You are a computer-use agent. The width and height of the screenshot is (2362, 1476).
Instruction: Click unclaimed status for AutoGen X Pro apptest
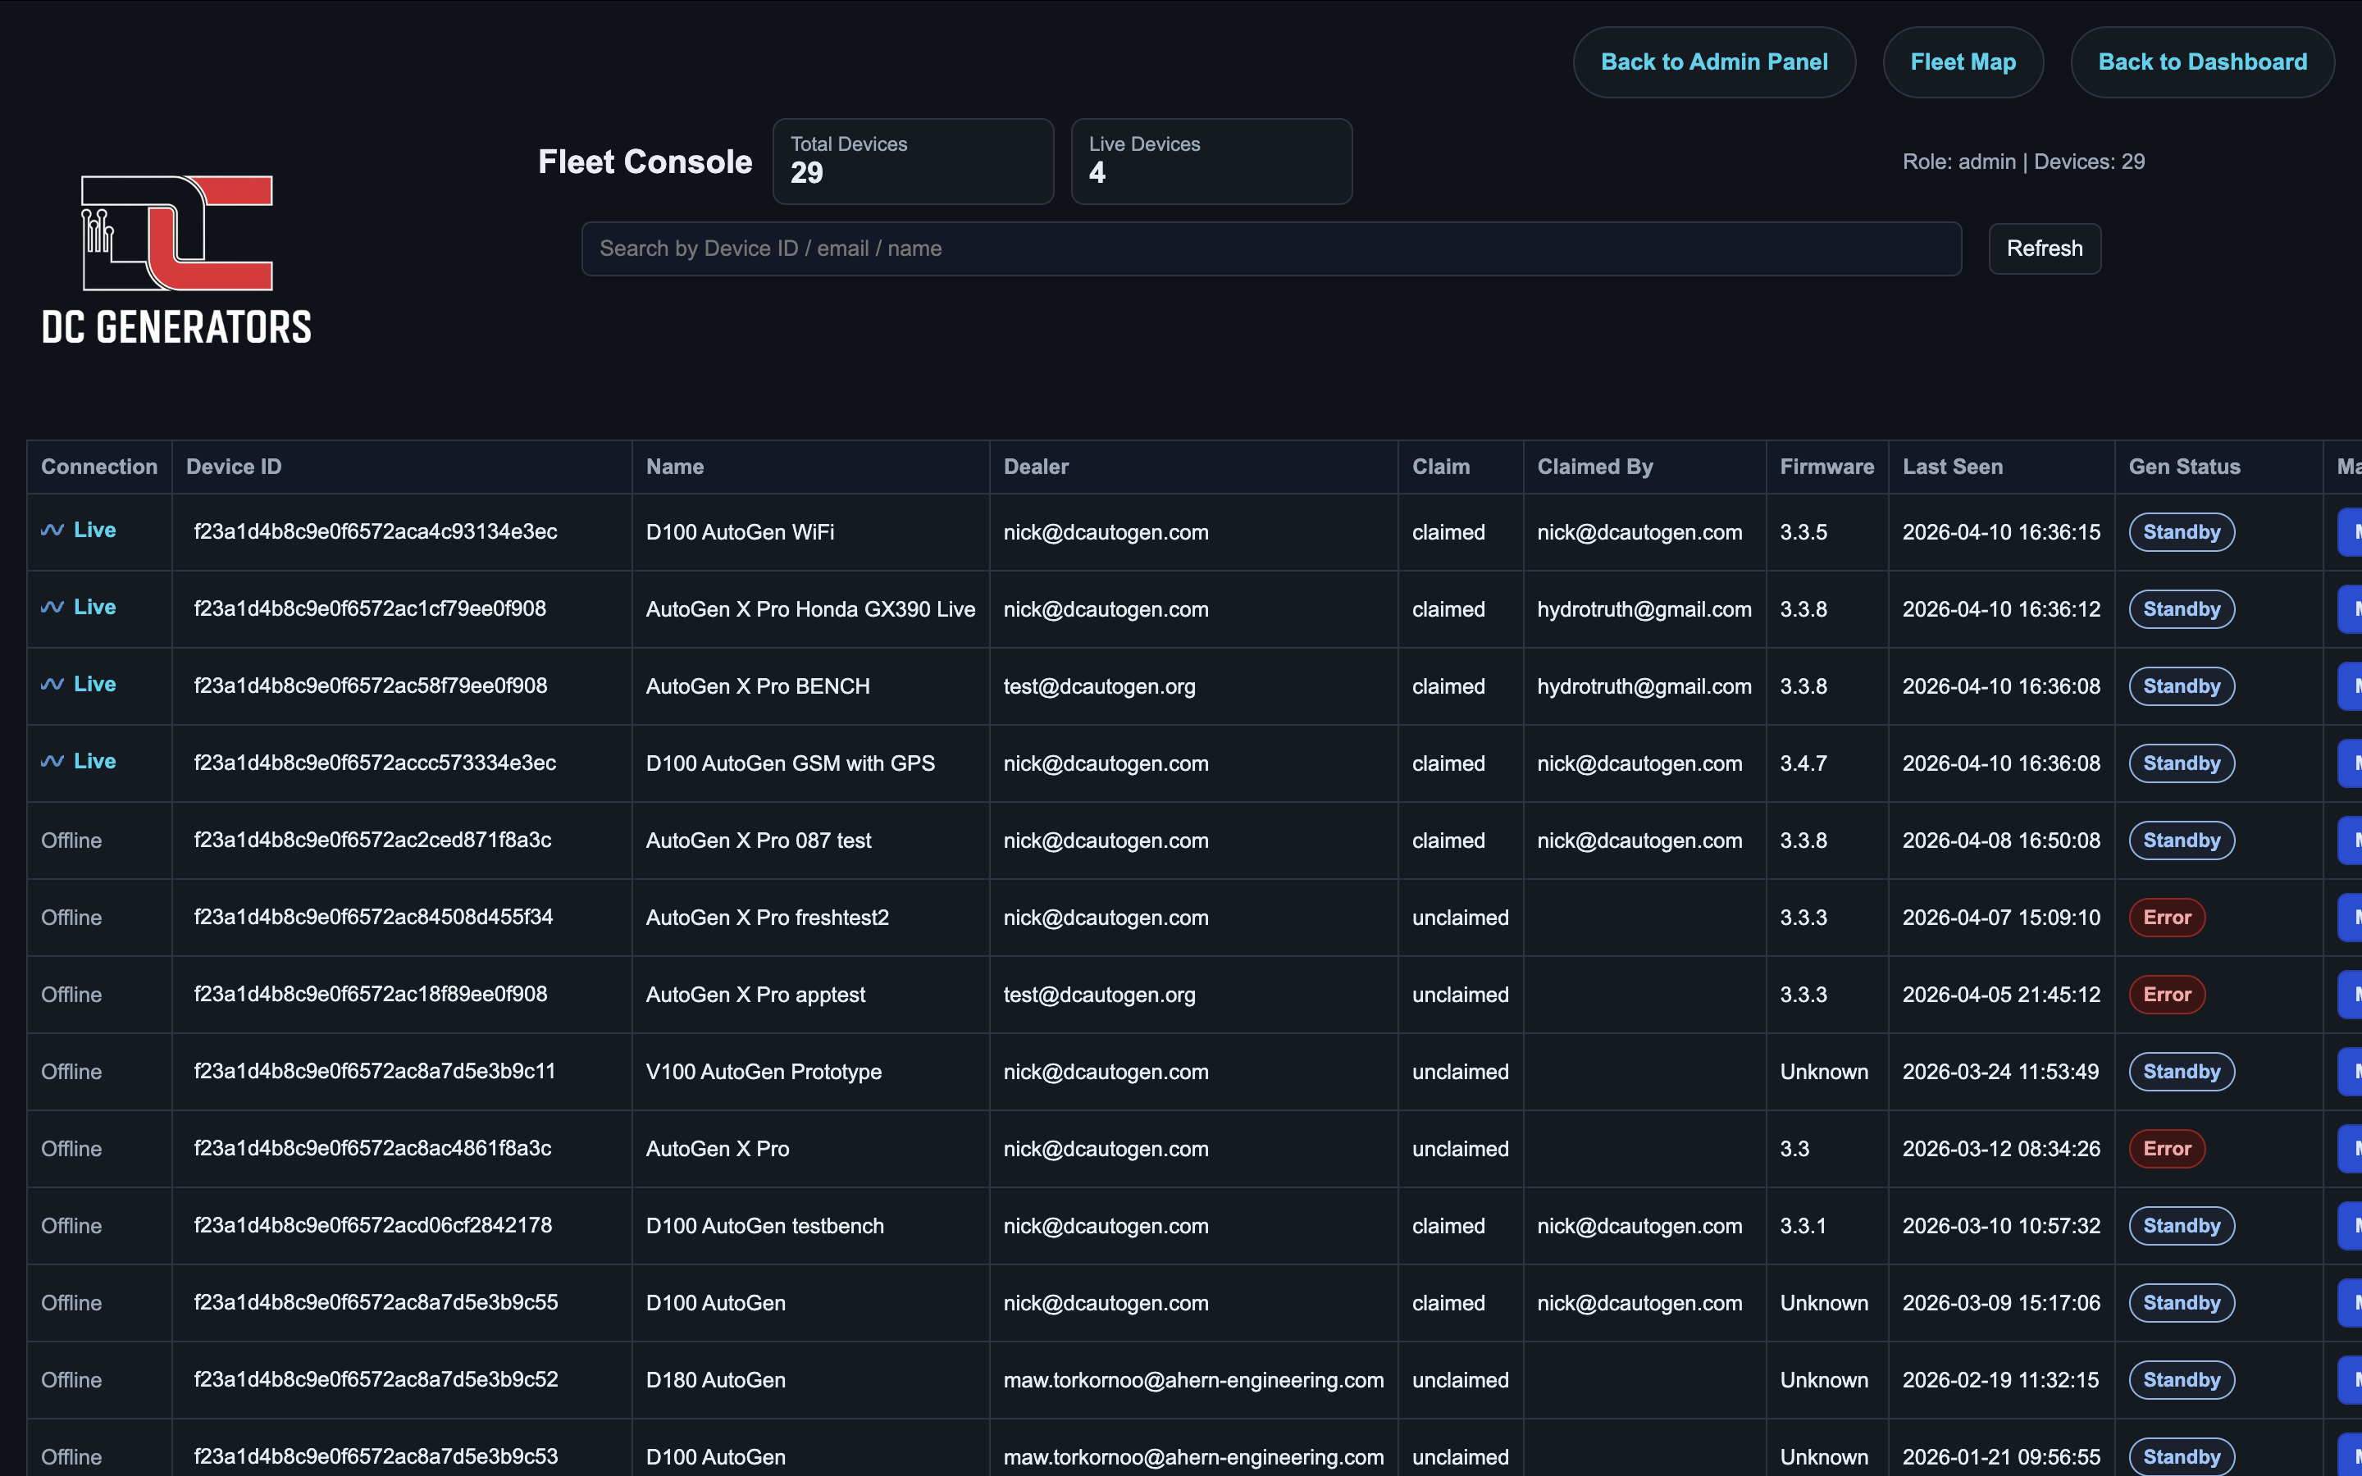pos(1460,995)
